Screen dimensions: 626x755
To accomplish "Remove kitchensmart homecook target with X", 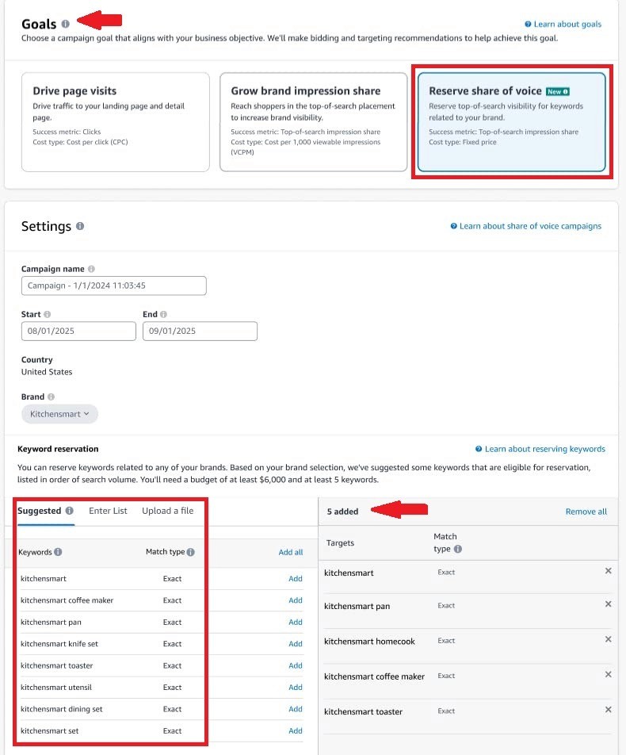I will coord(608,639).
